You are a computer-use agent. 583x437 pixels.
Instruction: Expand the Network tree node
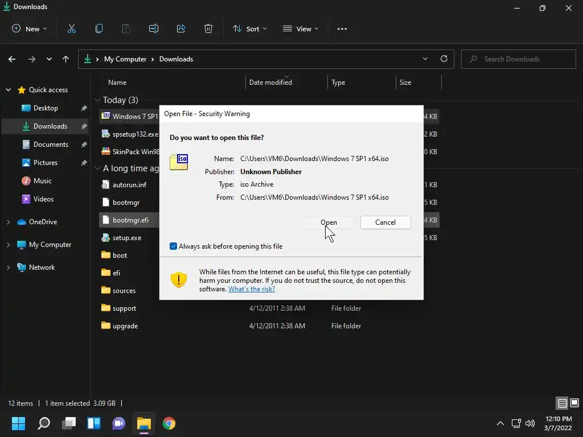(x=8, y=267)
